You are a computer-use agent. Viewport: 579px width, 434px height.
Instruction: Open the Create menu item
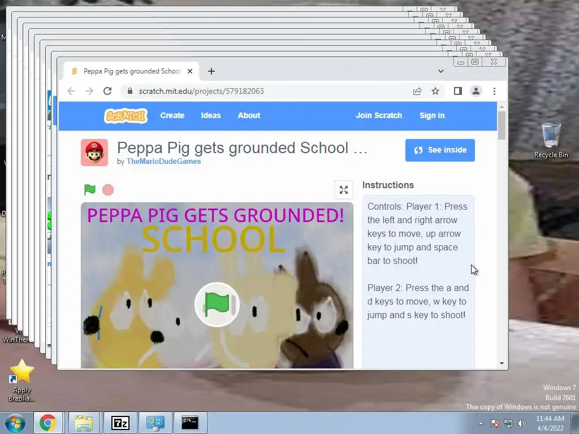(x=172, y=115)
